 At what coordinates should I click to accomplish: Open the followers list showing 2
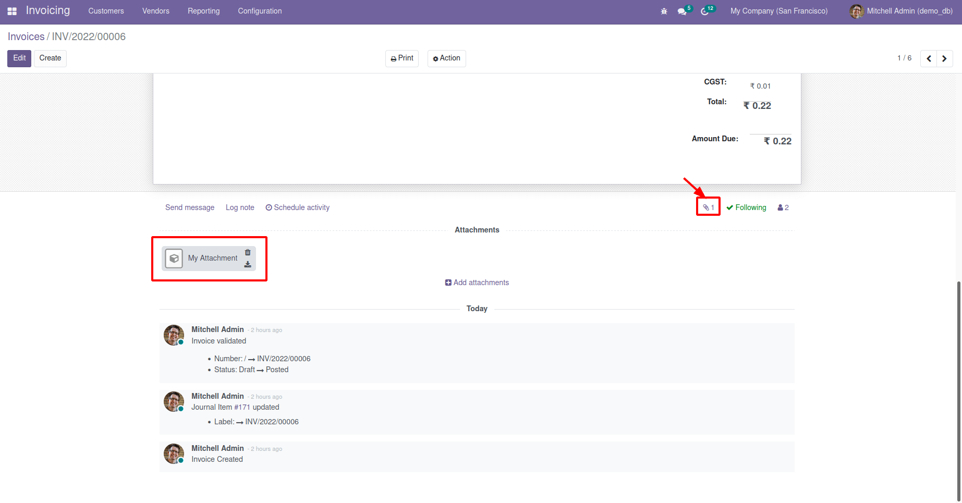tap(783, 207)
